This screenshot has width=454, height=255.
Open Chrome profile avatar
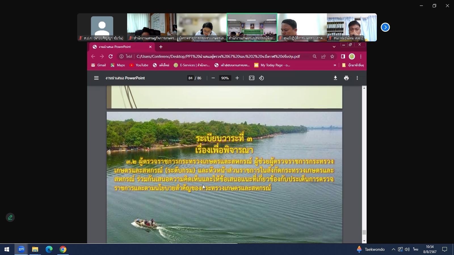pyautogui.click(x=352, y=56)
